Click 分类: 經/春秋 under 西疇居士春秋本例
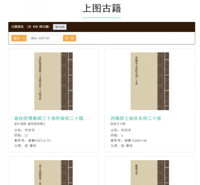200x185 pixels. (x=122, y=146)
